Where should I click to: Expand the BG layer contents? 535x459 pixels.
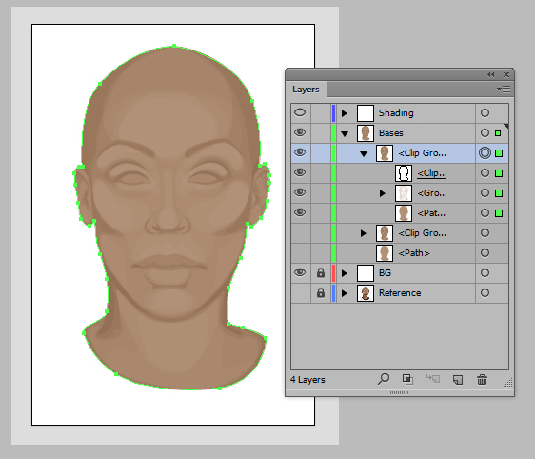(345, 273)
